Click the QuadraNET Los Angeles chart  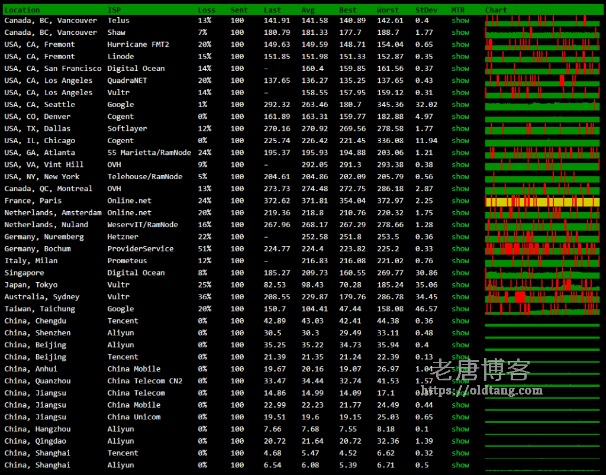click(542, 81)
